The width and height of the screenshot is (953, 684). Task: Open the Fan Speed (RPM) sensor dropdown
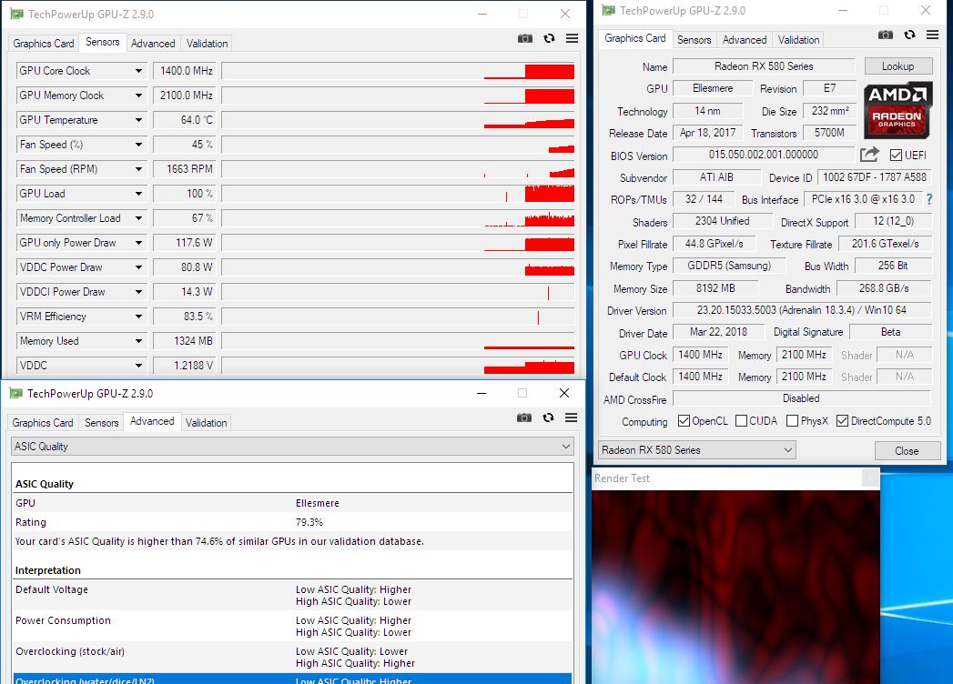pyautogui.click(x=138, y=169)
